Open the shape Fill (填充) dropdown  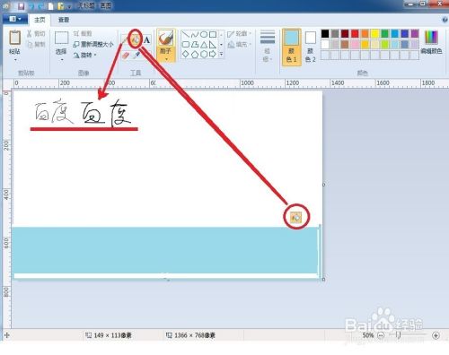pyautogui.click(x=239, y=45)
